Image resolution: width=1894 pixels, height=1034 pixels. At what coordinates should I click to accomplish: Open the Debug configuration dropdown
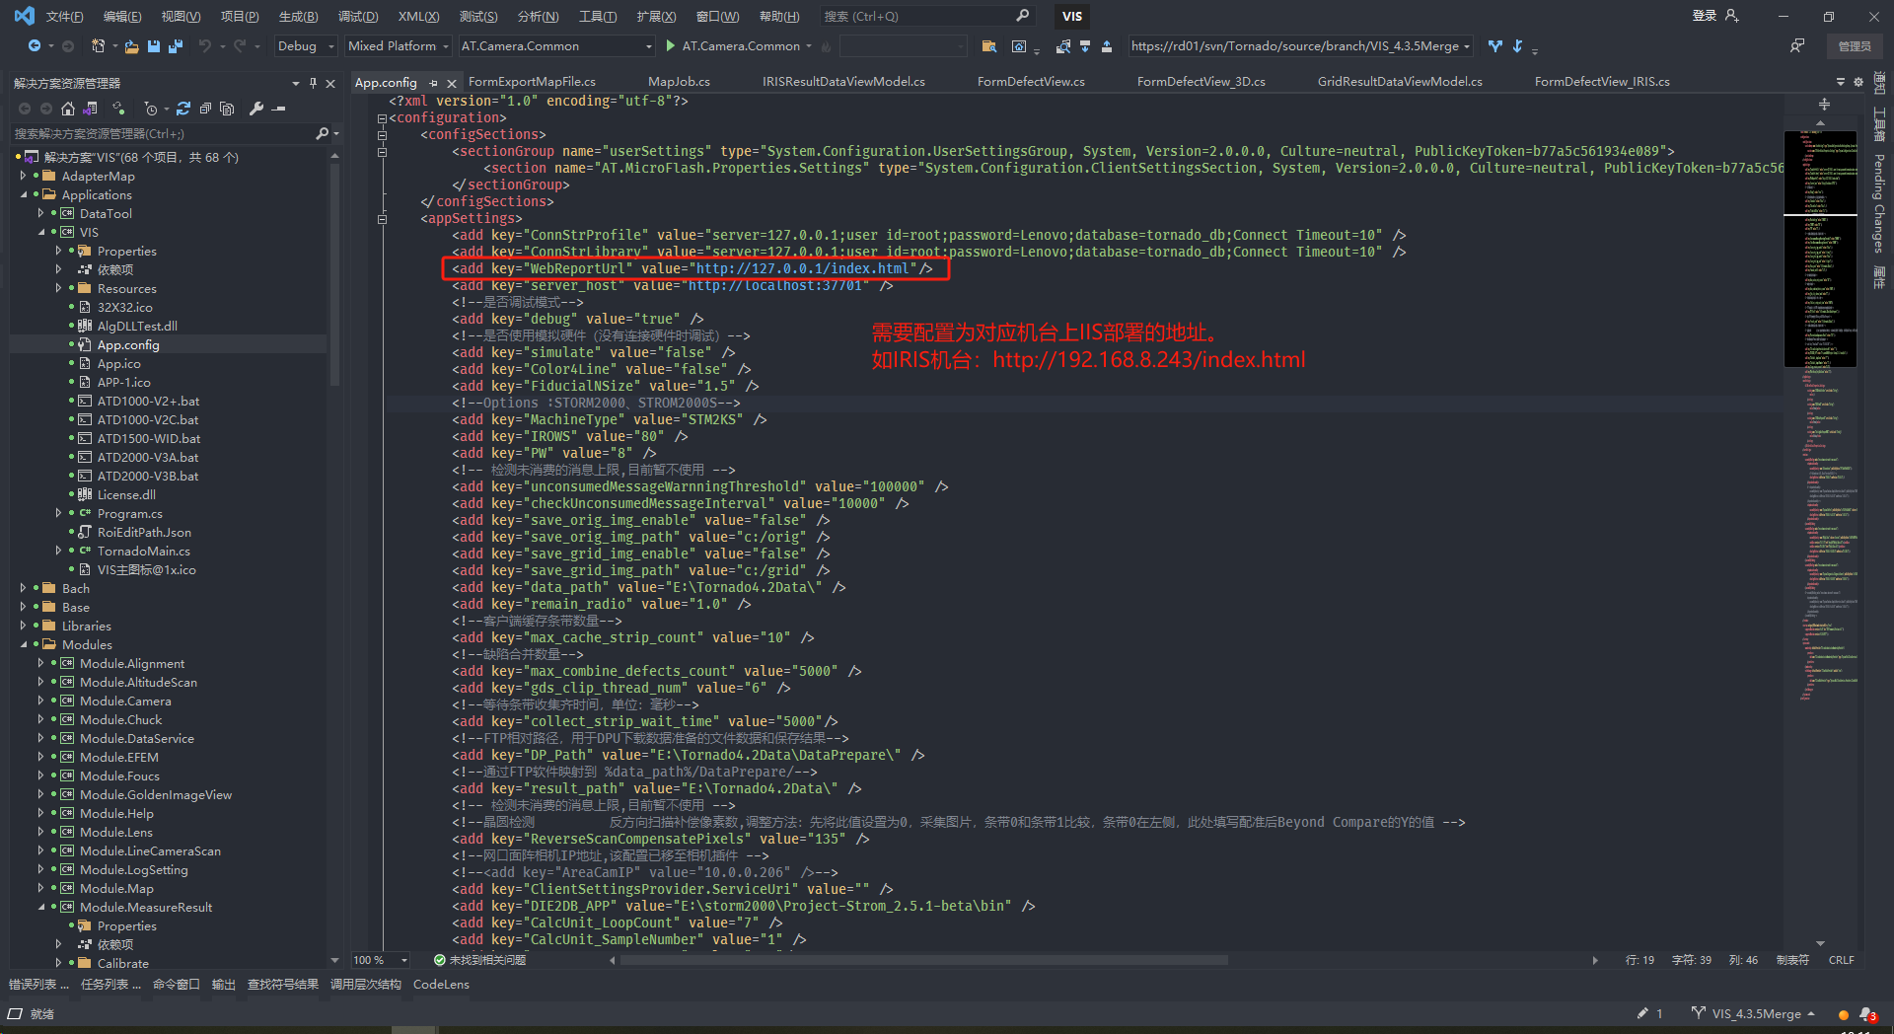tap(306, 45)
